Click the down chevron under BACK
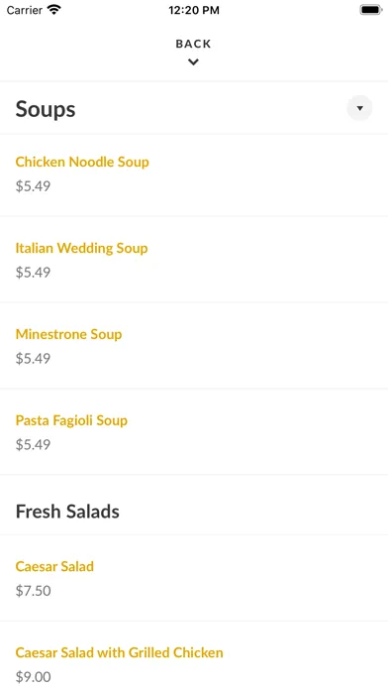The image size is (388, 690). (193, 62)
